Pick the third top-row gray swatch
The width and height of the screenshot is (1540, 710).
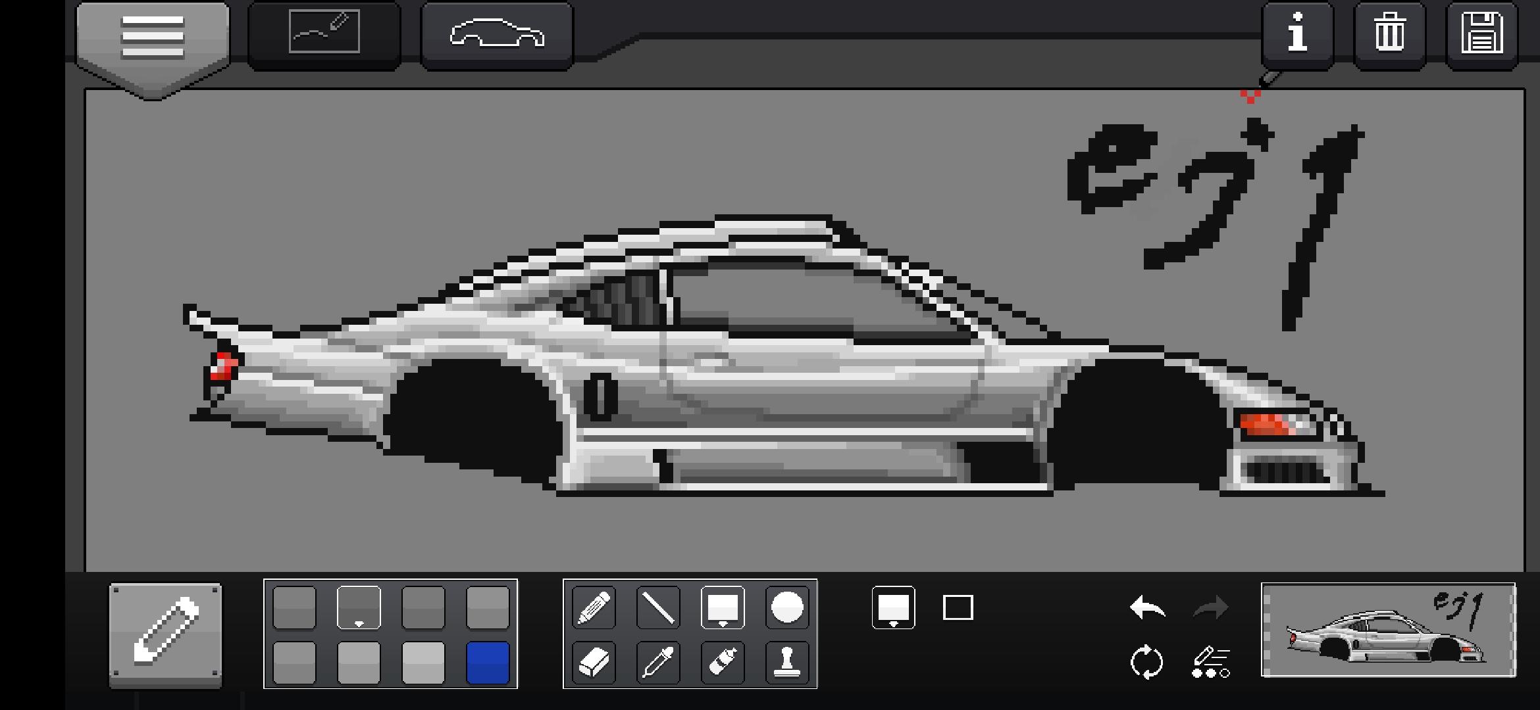(x=423, y=607)
